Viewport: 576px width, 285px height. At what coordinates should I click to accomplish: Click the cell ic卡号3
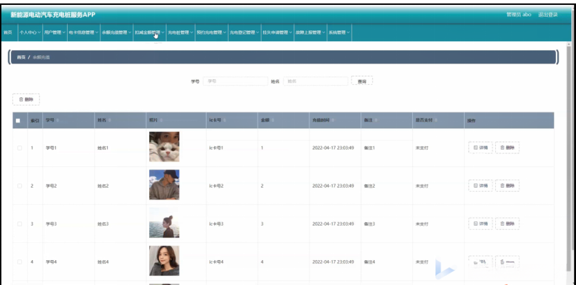(216, 224)
